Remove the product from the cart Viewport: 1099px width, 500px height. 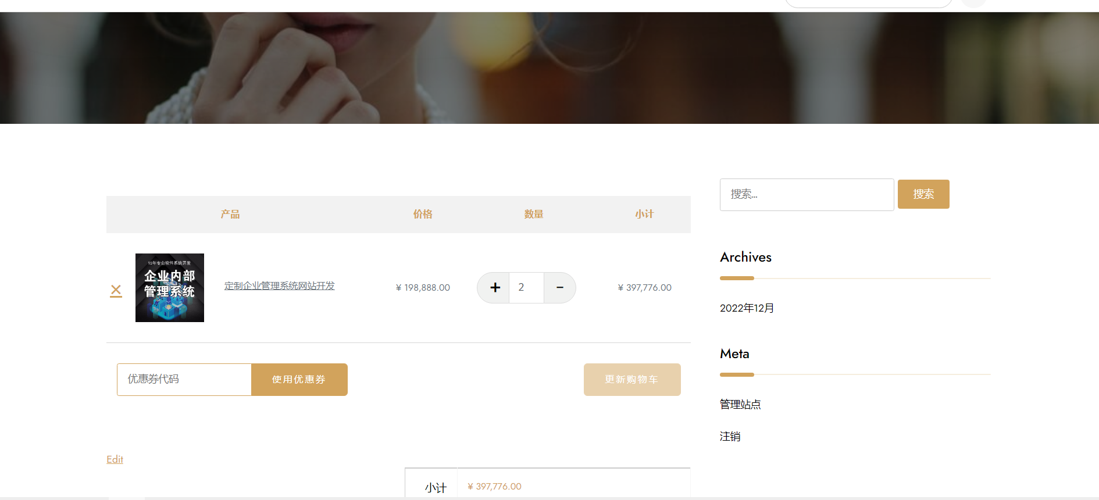click(x=116, y=290)
